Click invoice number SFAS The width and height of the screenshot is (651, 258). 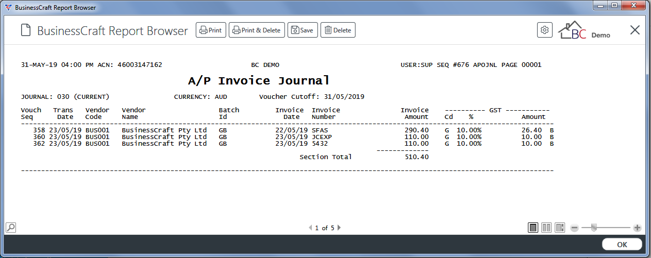320,130
